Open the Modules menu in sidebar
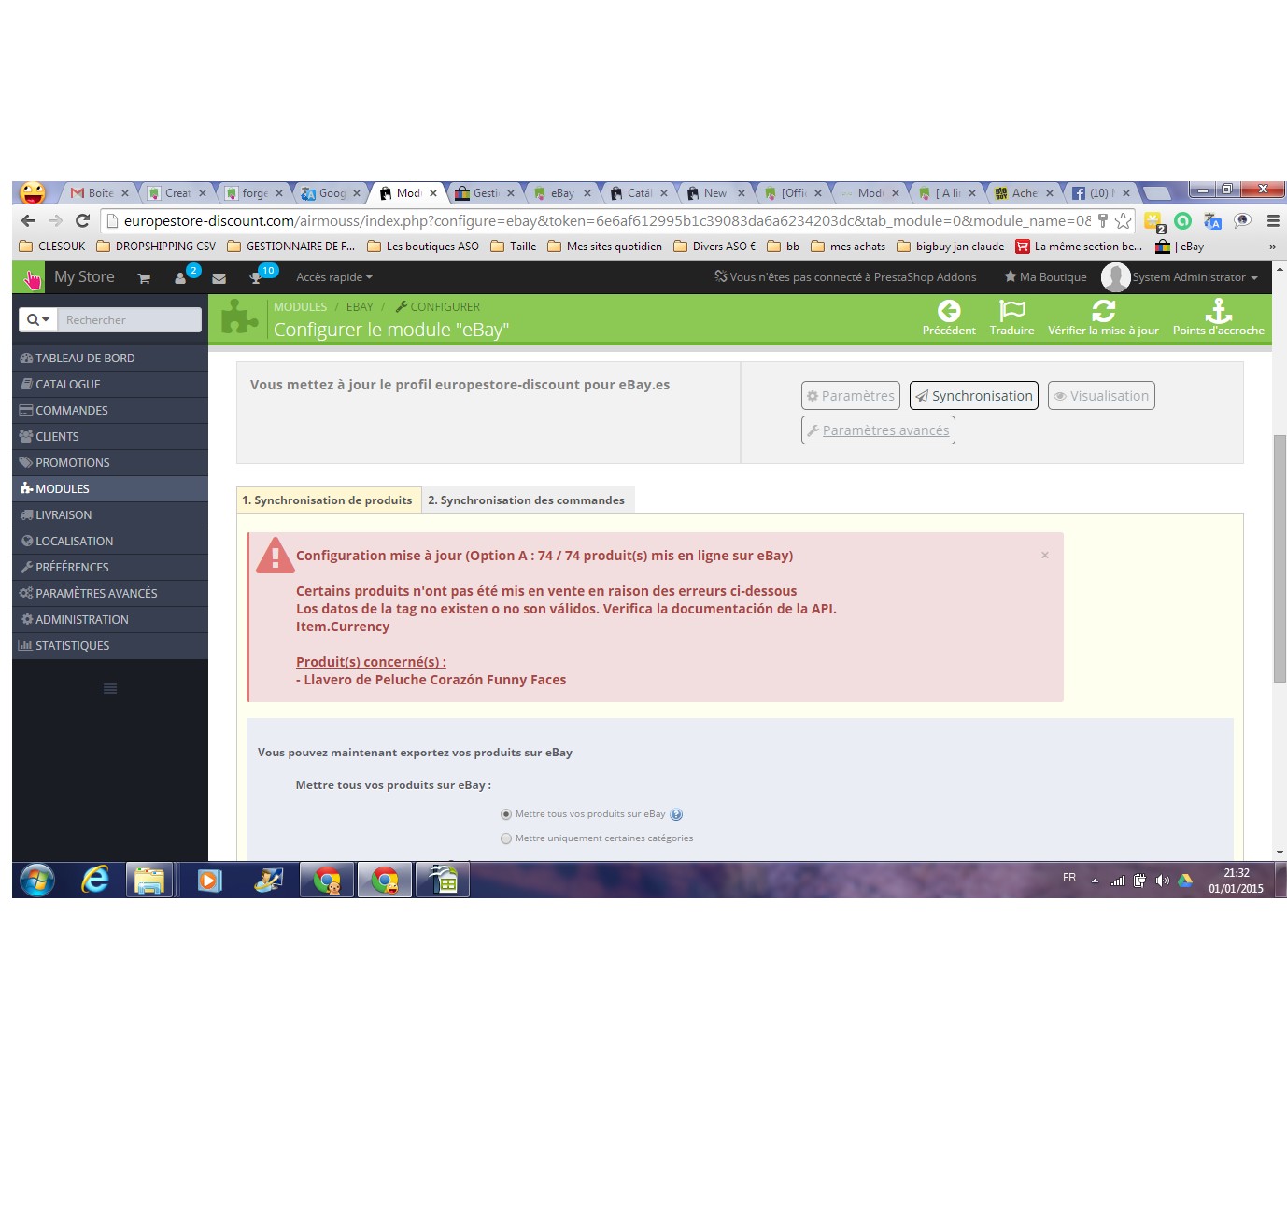Screen dimensions: 1287x1226 click(x=110, y=488)
